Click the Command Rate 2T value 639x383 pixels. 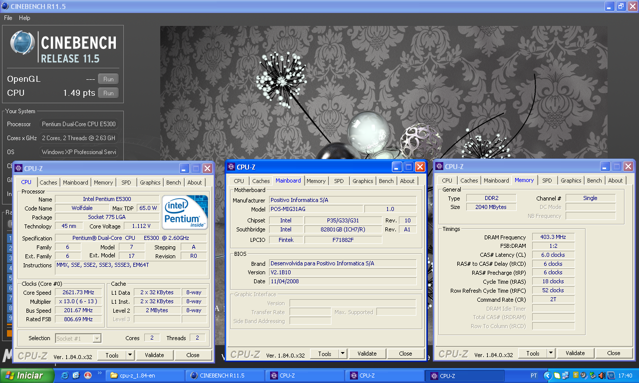coord(553,299)
